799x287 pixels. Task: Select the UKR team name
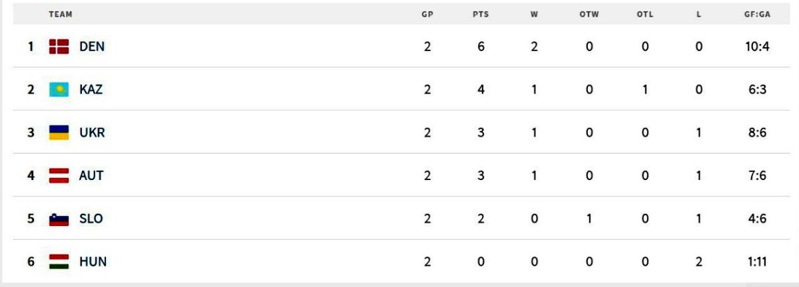pos(92,133)
